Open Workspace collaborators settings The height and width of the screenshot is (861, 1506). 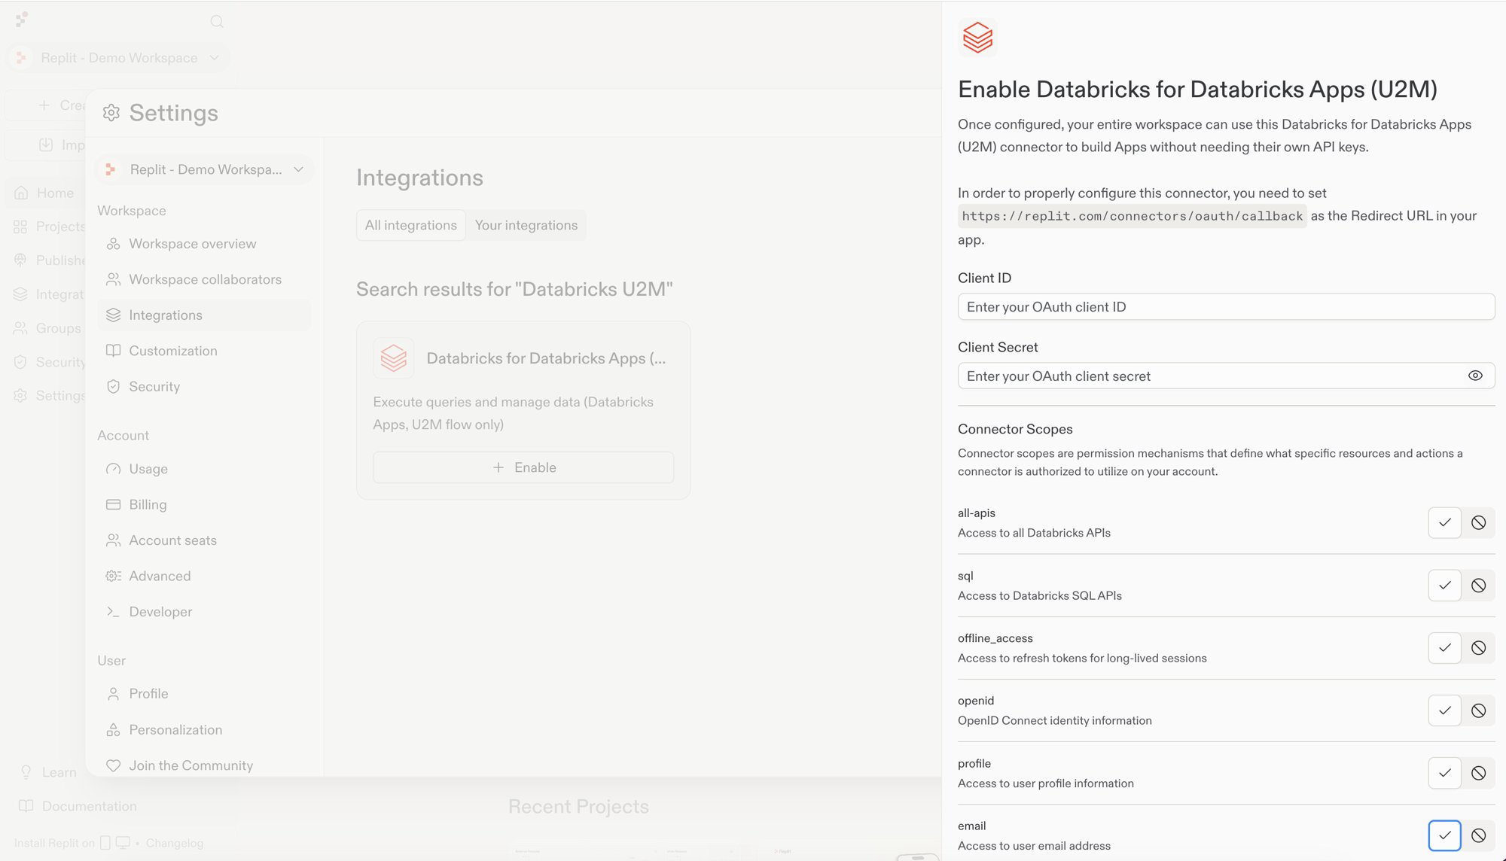[x=204, y=279]
